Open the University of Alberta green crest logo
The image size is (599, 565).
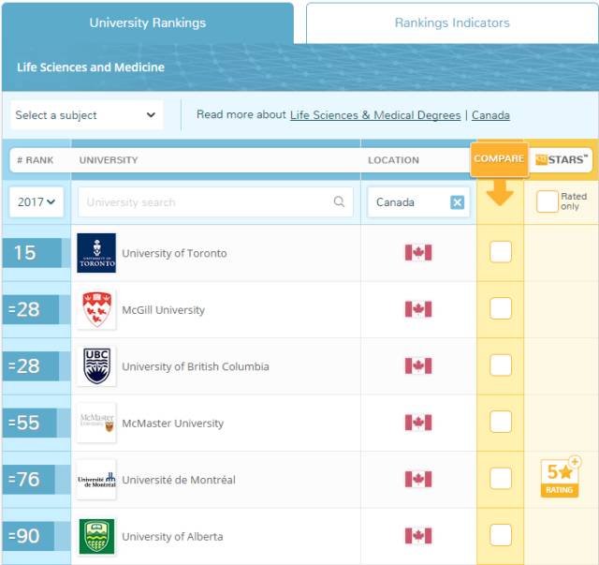96,536
